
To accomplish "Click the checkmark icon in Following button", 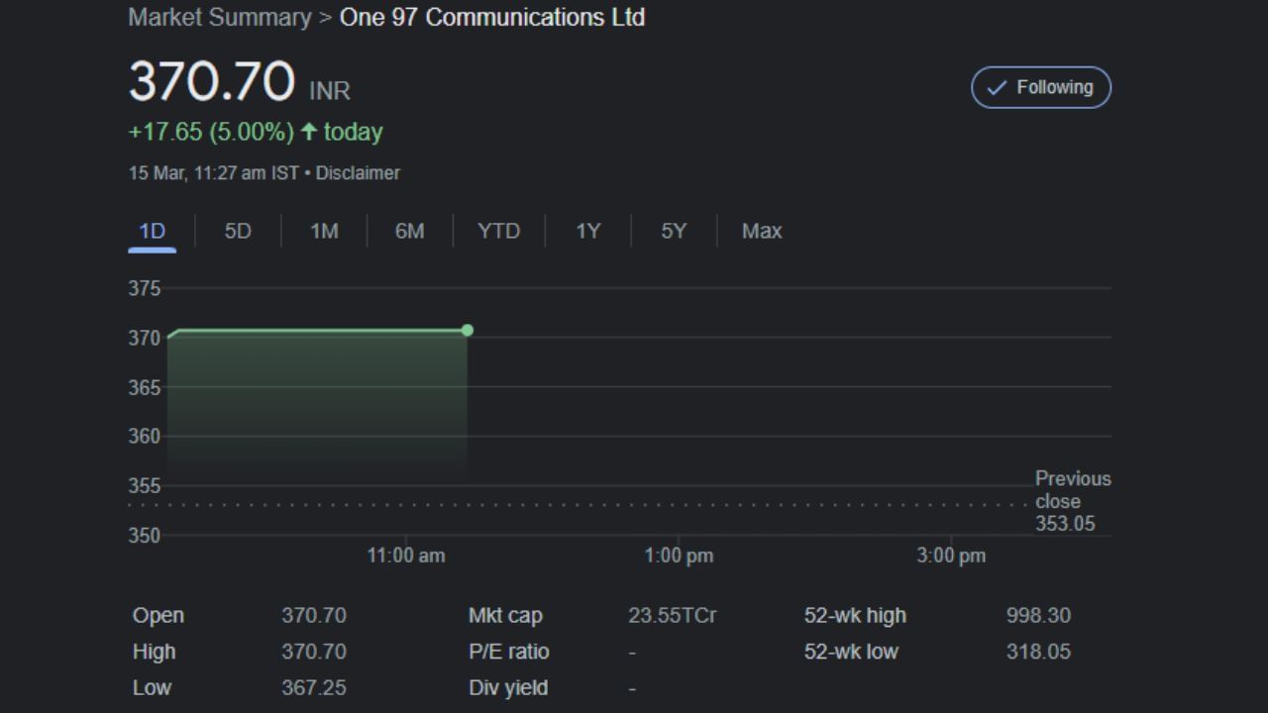I will tap(997, 87).
